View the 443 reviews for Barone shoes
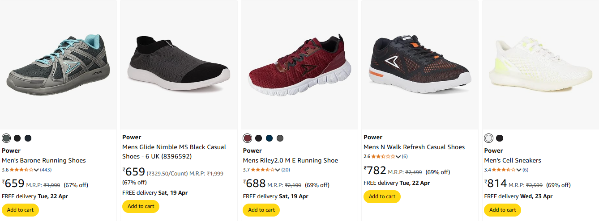 tap(46, 170)
